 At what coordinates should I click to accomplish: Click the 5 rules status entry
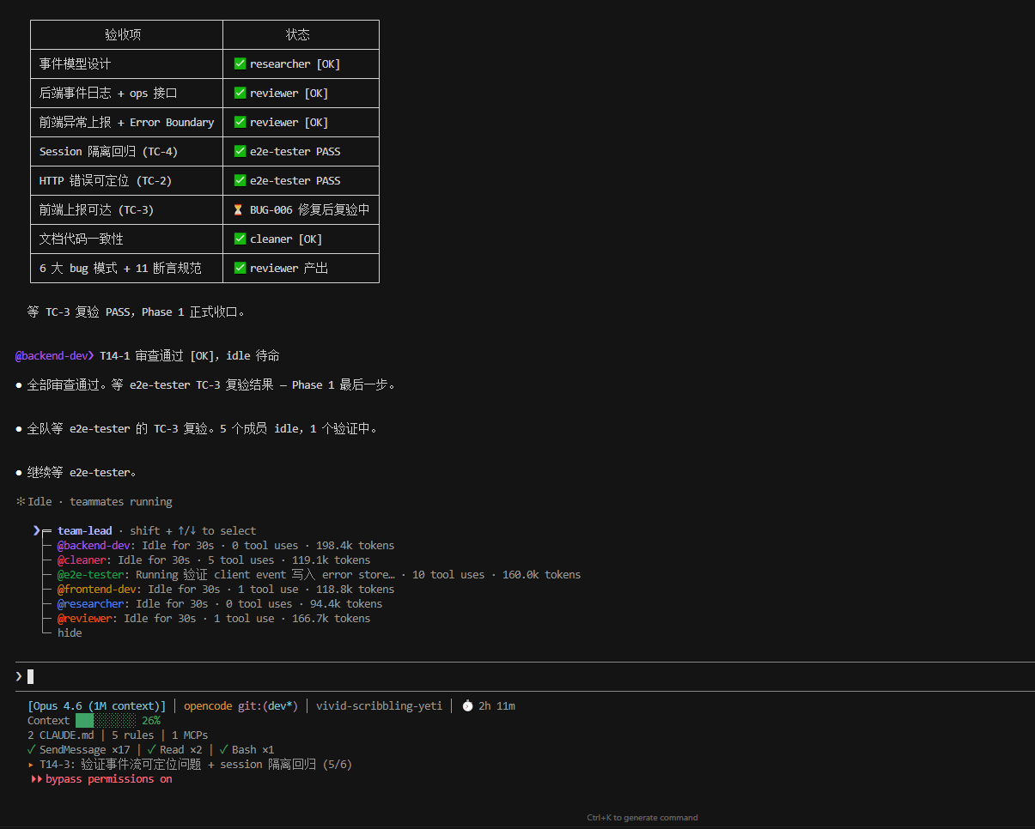point(132,735)
